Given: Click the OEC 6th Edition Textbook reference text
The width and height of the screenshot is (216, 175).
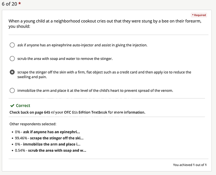Looking at the screenshot, I should [77, 112].
